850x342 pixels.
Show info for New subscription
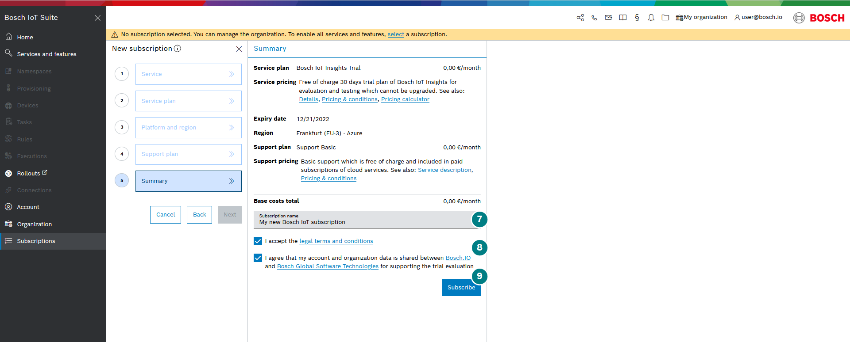177,49
